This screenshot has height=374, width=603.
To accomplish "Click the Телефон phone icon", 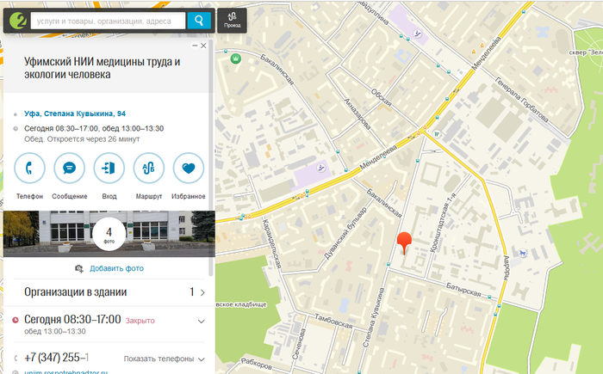I will [30, 169].
